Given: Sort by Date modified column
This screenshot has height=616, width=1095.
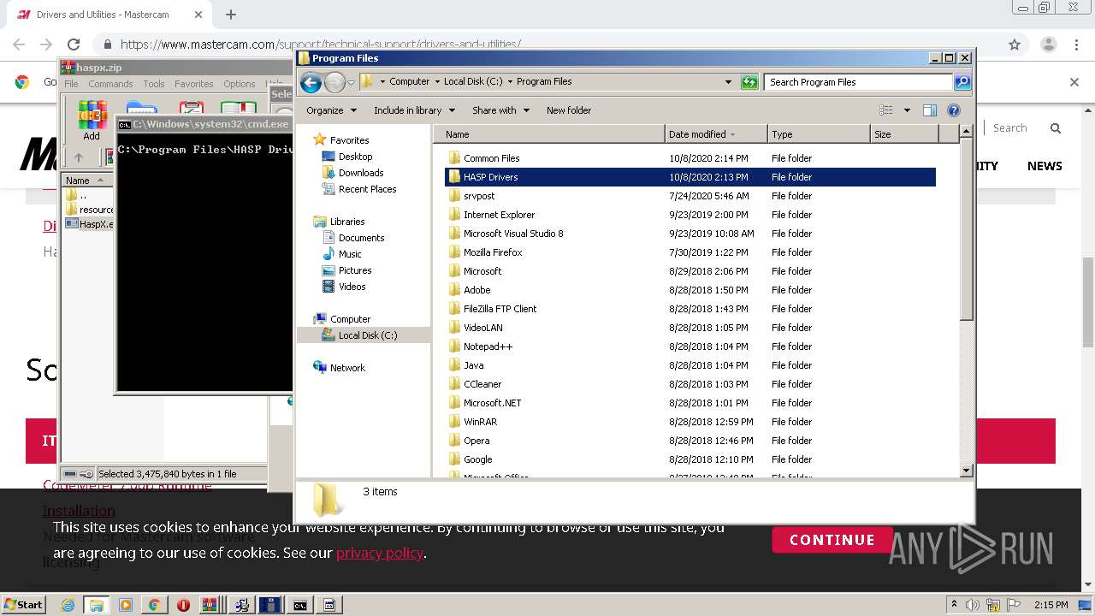Looking at the screenshot, I should click(x=716, y=134).
